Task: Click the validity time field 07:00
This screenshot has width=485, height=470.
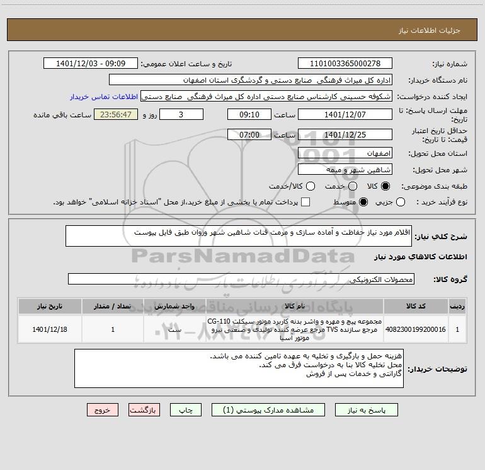Action: pyautogui.click(x=249, y=134)
